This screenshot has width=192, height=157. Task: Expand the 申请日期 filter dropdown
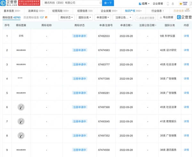(x=103, y=18)
